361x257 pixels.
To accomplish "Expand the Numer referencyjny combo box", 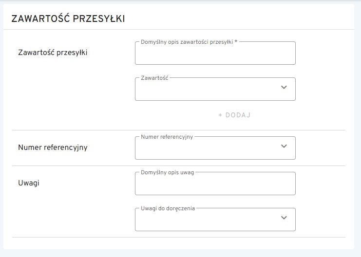I will pos(209,148).
